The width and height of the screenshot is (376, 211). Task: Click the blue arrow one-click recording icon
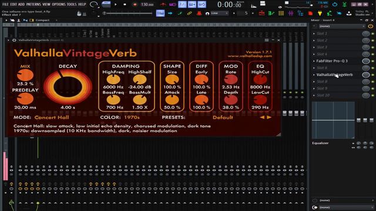pyautogui.click(x=339, y=13)
